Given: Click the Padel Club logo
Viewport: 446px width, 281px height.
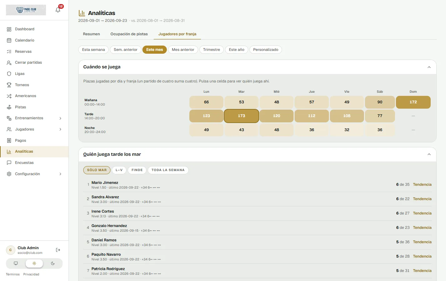Looking at the screenshot, I should tap(26, 10).
